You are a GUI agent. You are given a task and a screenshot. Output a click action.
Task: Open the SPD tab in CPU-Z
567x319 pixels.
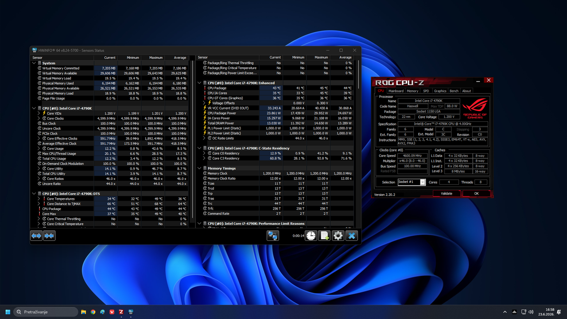(x=426, y=91)
